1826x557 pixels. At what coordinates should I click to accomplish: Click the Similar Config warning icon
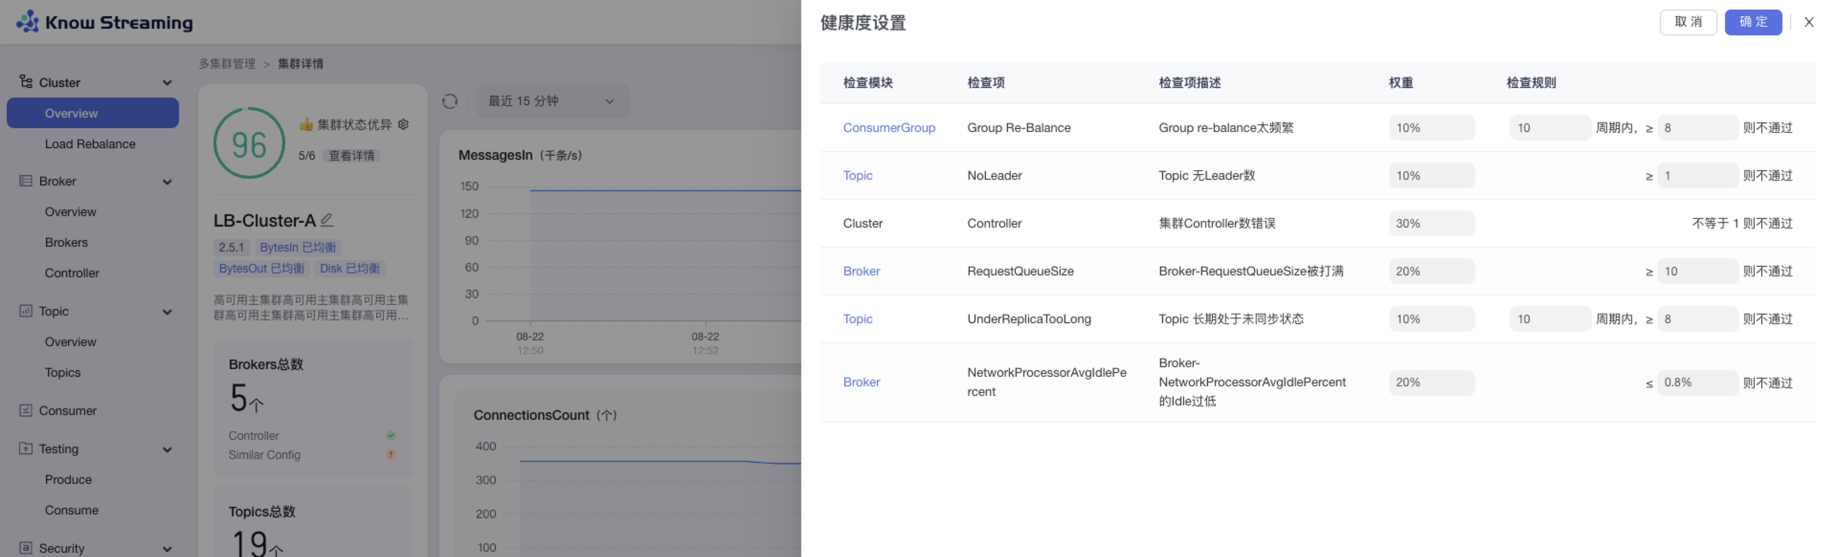pyautogui.click(x=391, y=454)
